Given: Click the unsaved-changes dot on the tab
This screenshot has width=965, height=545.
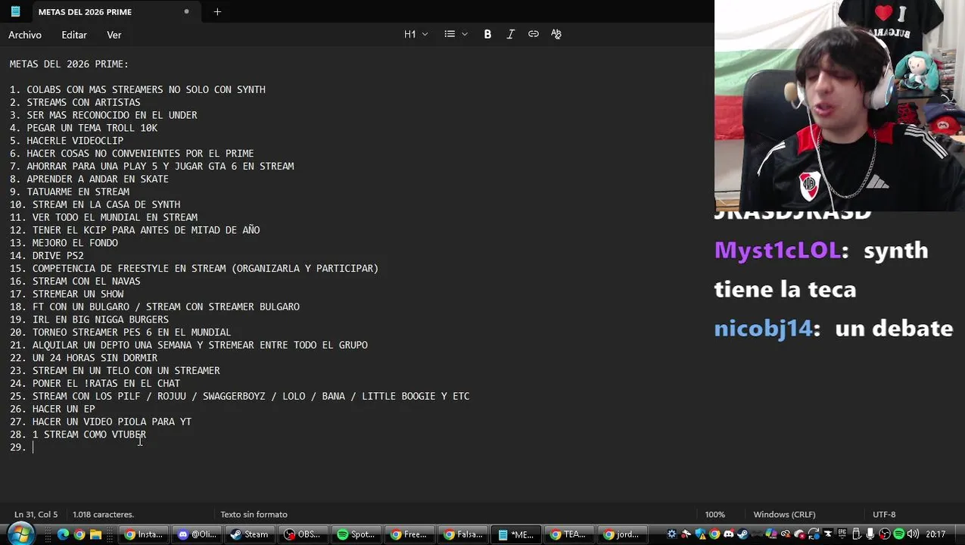Looking at the screenshot, I should pyautogui.click(x=186, y=11).
